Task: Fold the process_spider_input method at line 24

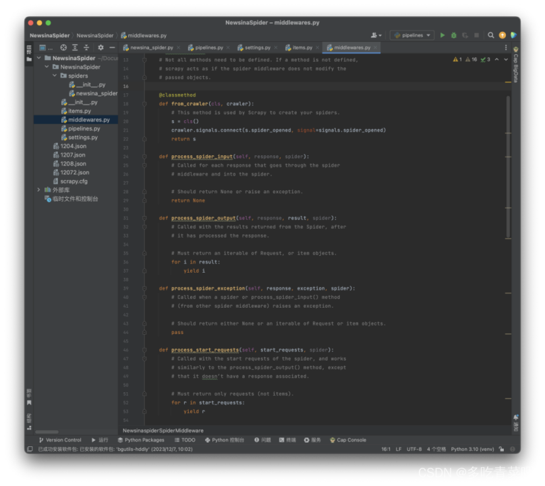Action: point(144,157)
